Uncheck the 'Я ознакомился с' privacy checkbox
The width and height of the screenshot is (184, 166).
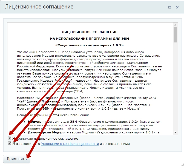10,143
